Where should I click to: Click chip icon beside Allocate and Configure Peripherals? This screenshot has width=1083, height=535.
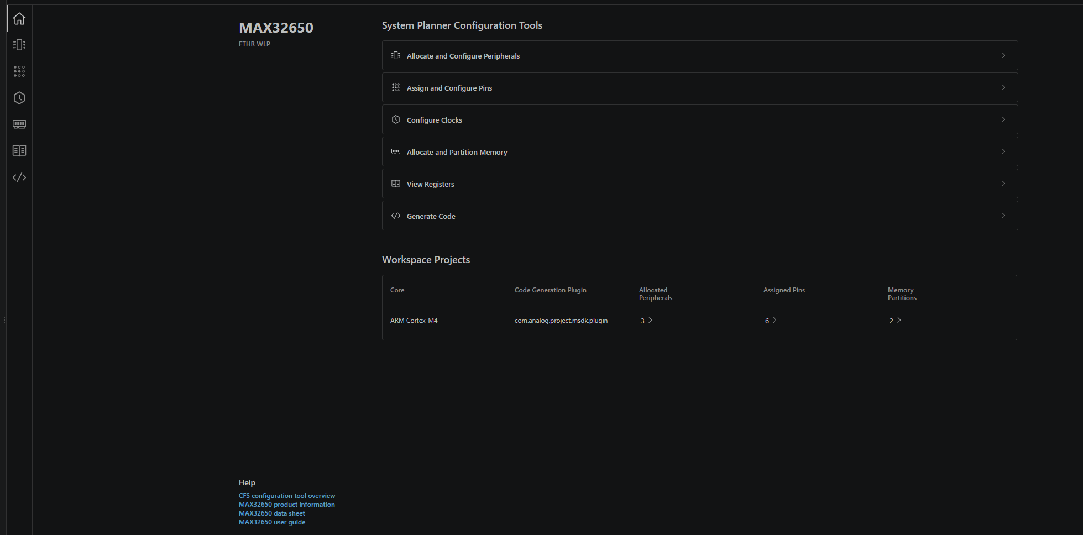(396, 55)
